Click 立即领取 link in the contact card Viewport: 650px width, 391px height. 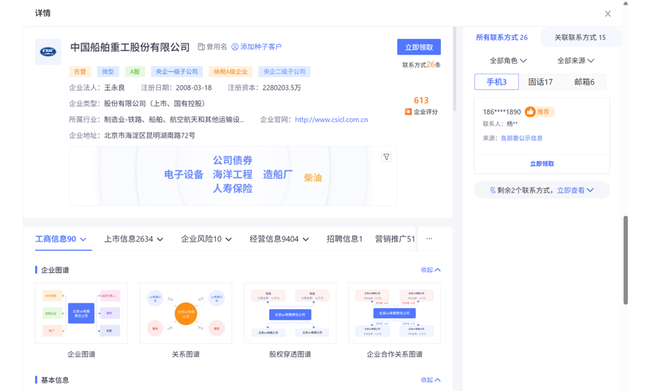pyautogui.click(x=542, y=163)
